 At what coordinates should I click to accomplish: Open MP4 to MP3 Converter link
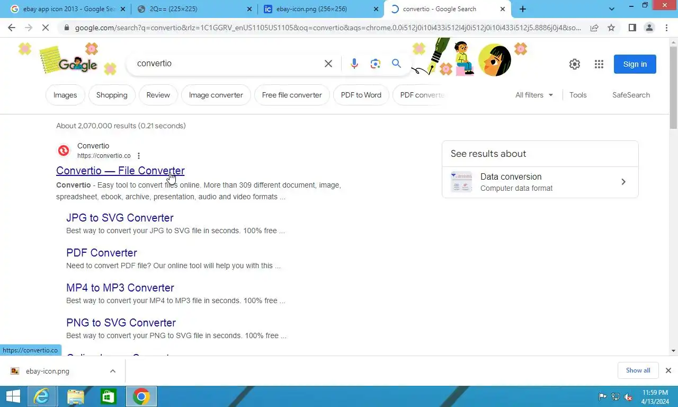click(120, 288)
